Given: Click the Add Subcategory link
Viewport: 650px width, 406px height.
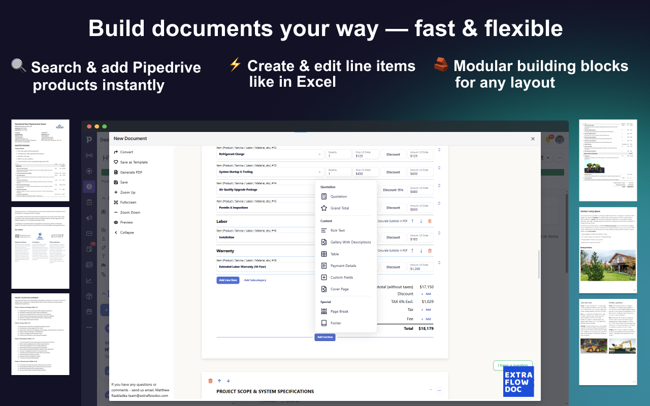Looking at the screenshot, I should [x=255, y=280].
